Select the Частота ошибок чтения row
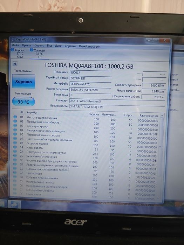This screenshot has height=245, width=184. [x=86, y=119]
